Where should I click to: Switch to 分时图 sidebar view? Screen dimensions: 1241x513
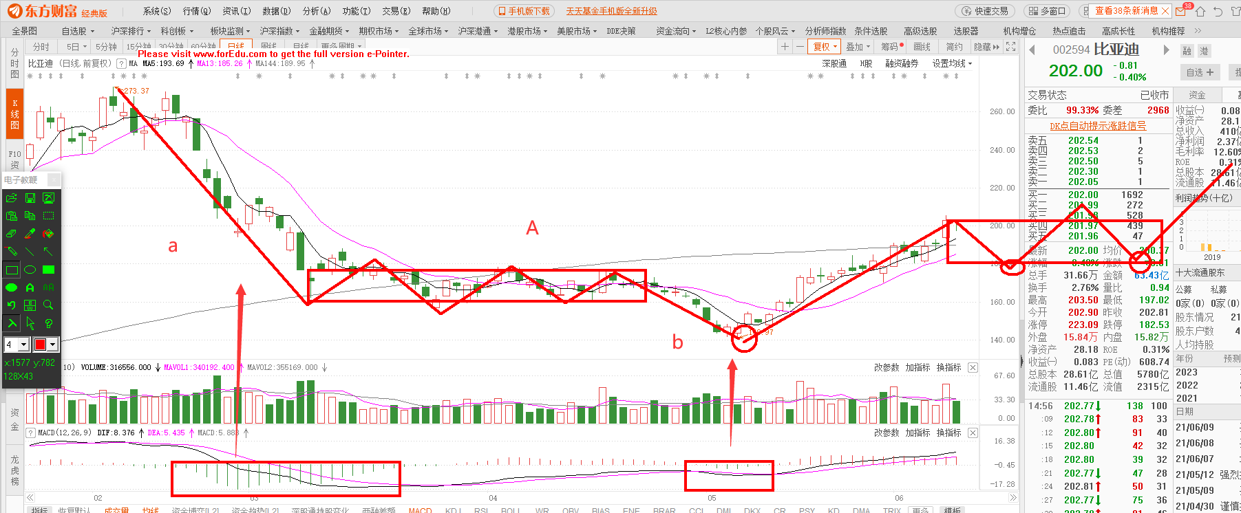[x=14, y=63]
